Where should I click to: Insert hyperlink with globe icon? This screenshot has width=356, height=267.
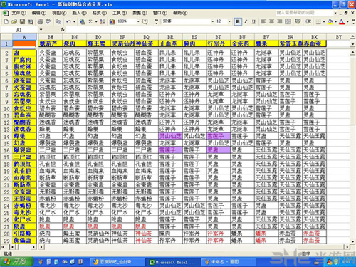83,21
